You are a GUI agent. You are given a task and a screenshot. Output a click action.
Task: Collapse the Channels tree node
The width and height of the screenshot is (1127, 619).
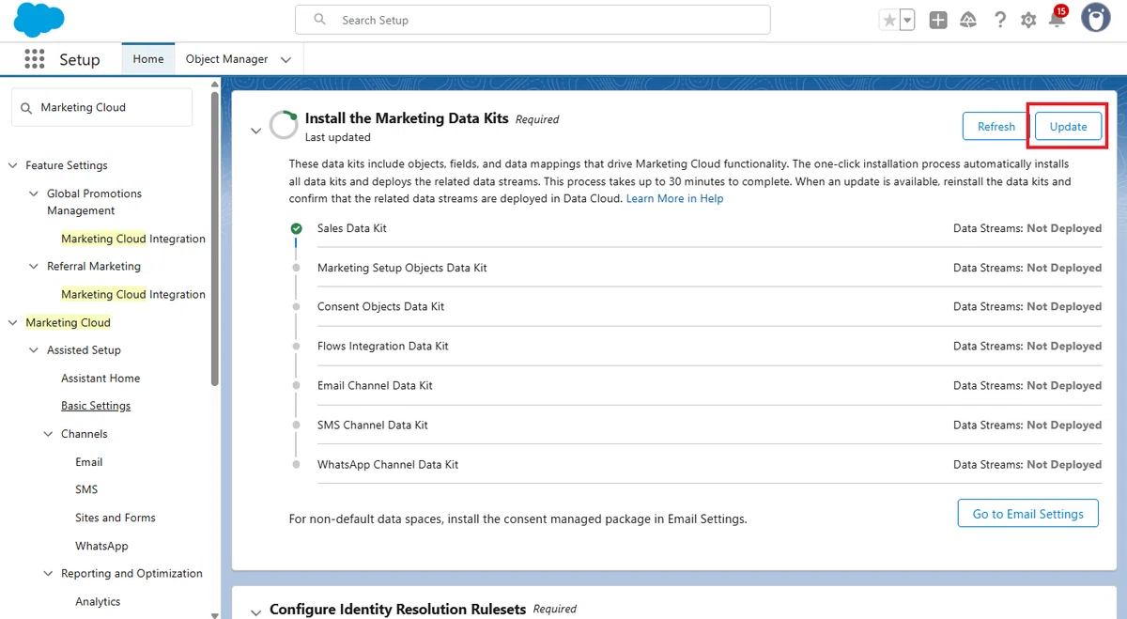click(x=49, y=434)
